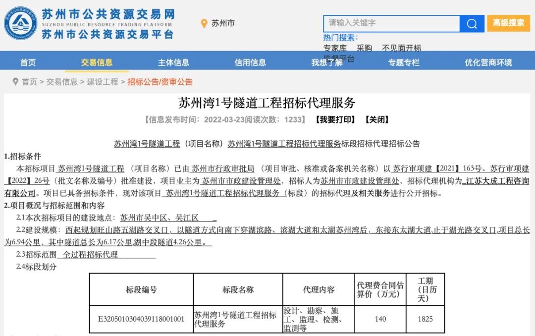Click the orange location pin icon
Viewport: 535px width, 336px height.
point(204,23)
